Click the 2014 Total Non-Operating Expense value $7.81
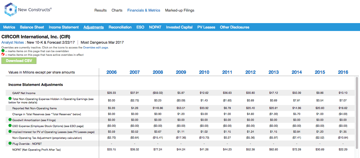This screenshot has width=360, height=158. [297, 101]
